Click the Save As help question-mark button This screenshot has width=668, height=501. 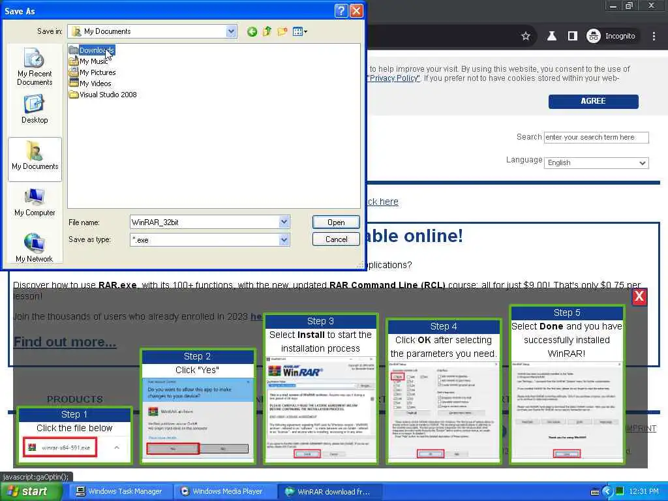(341, 10)
